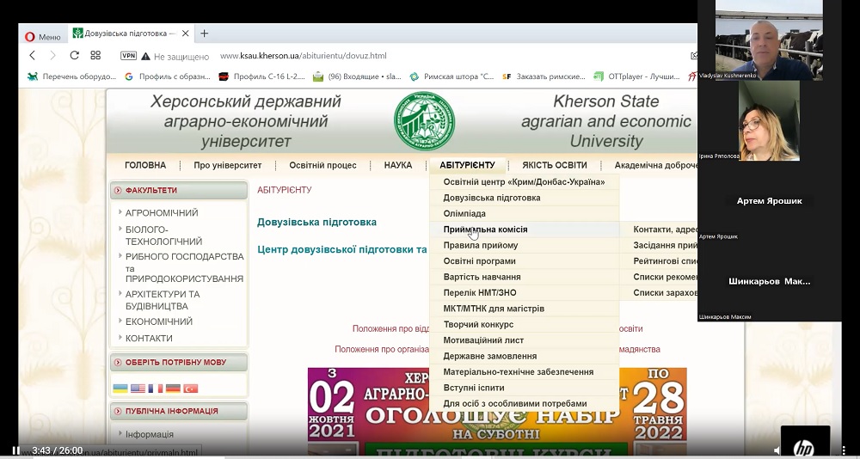The image size is (860, 459).
Task: Select Матеріально-технічне забезпечення entry
Action: click(525, 372)
